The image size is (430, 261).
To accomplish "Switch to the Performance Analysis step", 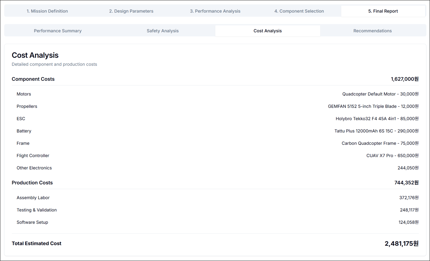I will point(215,11).
